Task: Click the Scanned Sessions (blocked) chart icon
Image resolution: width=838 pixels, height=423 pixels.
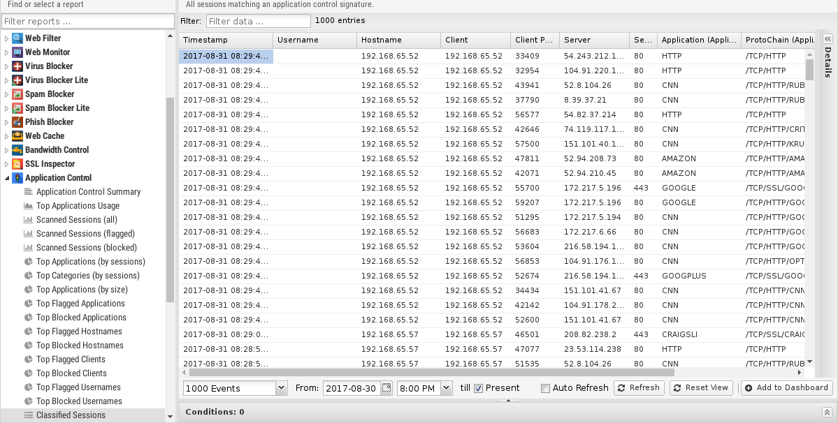Action: click(29, 247)
